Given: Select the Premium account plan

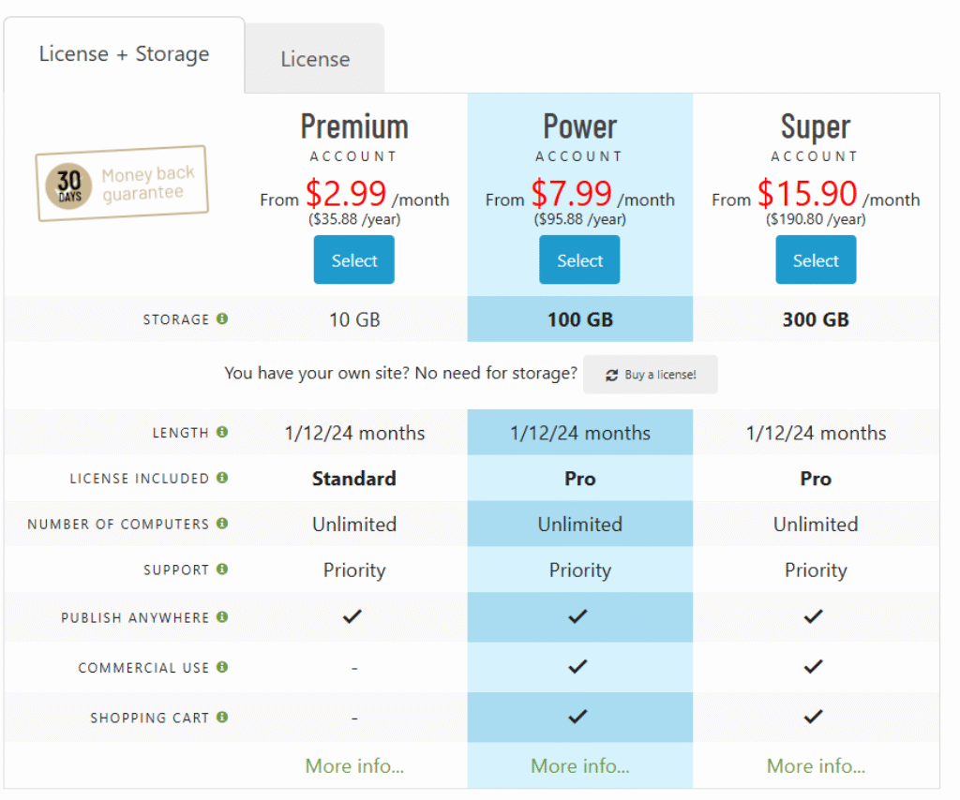Looking at the screenshot, I should (x=354, y=260).
